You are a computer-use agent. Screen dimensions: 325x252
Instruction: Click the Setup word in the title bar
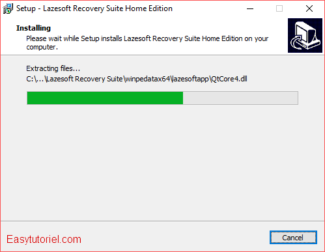tap(26, 8)
